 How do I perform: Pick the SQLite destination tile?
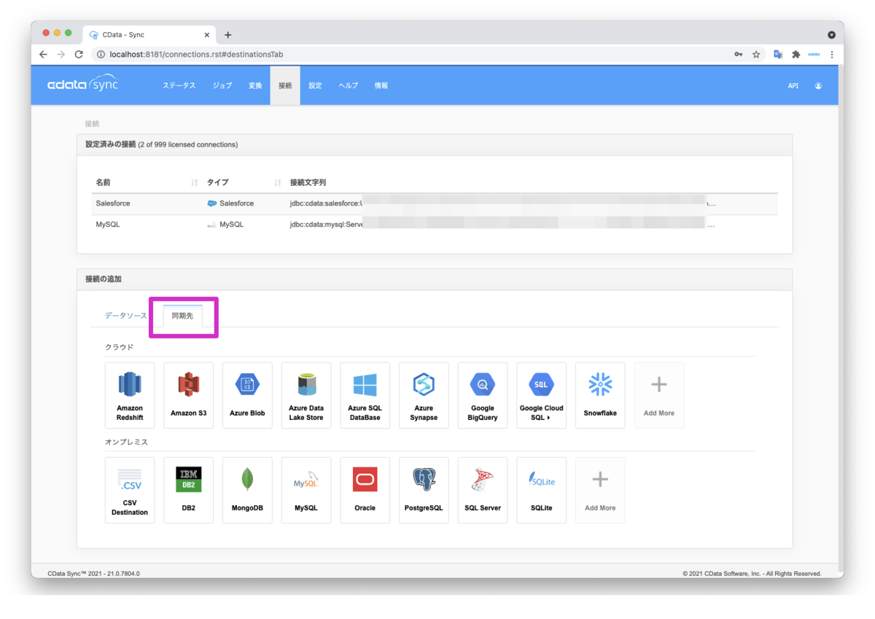coord(541,490)
